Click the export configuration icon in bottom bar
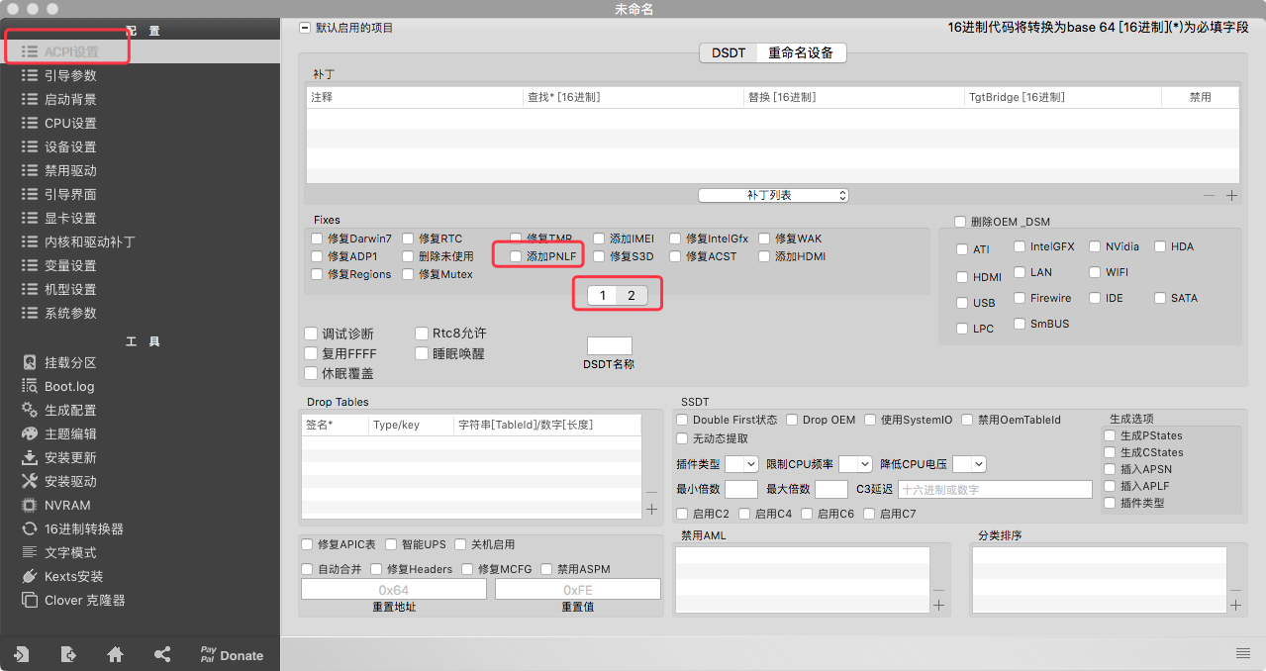Screen dimensions: 1266x671 coord(68,654)
